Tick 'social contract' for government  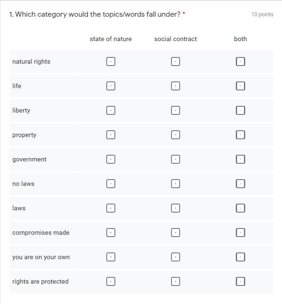coord(175,159)
